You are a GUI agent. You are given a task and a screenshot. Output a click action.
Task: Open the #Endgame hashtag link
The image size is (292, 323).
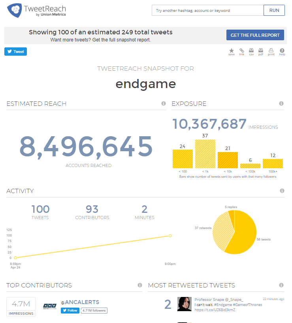pyautogui.click(x=223, y=305)
